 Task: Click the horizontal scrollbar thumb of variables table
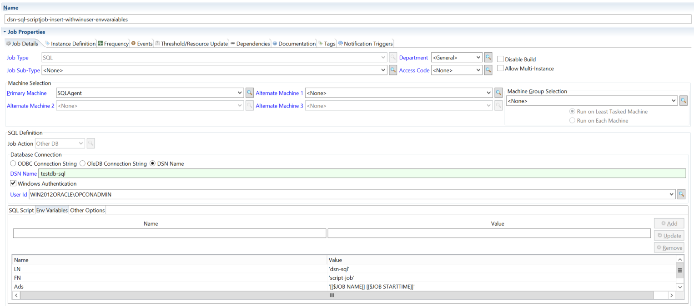[337, 295]
